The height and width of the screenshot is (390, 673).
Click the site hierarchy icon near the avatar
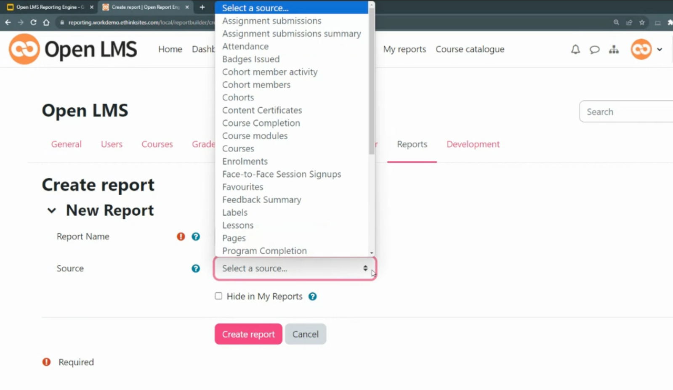click(x=614, y=49)
